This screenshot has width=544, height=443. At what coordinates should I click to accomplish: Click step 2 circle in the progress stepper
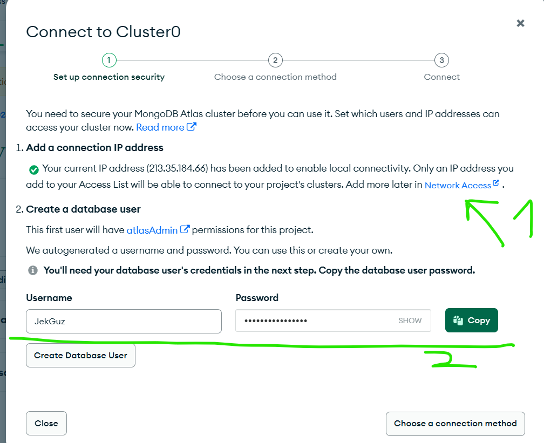[x=275, y=60]
